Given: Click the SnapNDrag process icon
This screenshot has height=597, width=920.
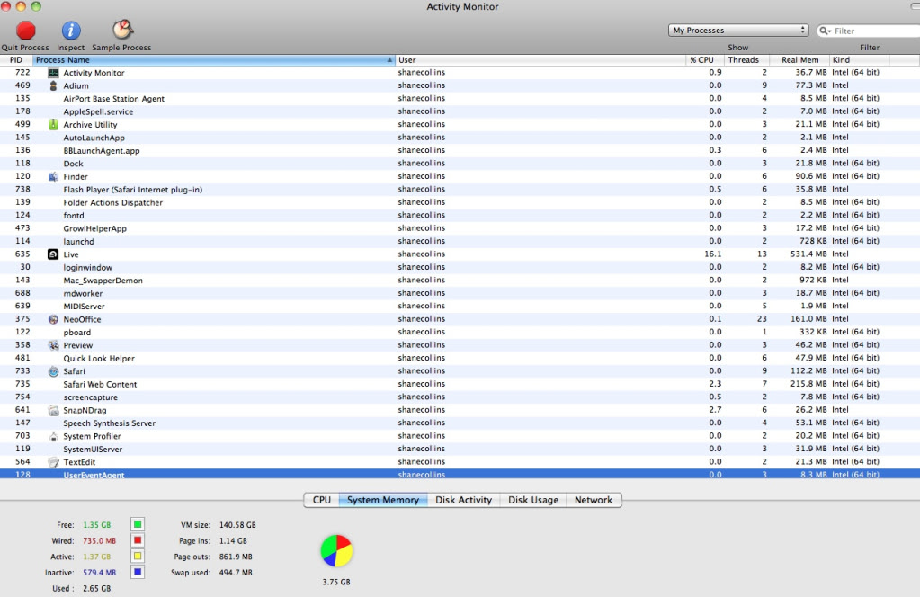Looking at the screenshot, I should 53,410.
